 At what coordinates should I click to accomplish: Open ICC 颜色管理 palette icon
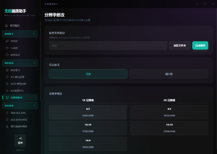click(x=7, y=77)
